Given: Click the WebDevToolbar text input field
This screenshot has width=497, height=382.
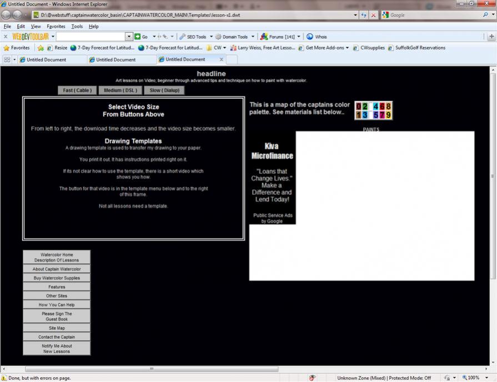Looking at the screenshot, I should coord(91,37).
